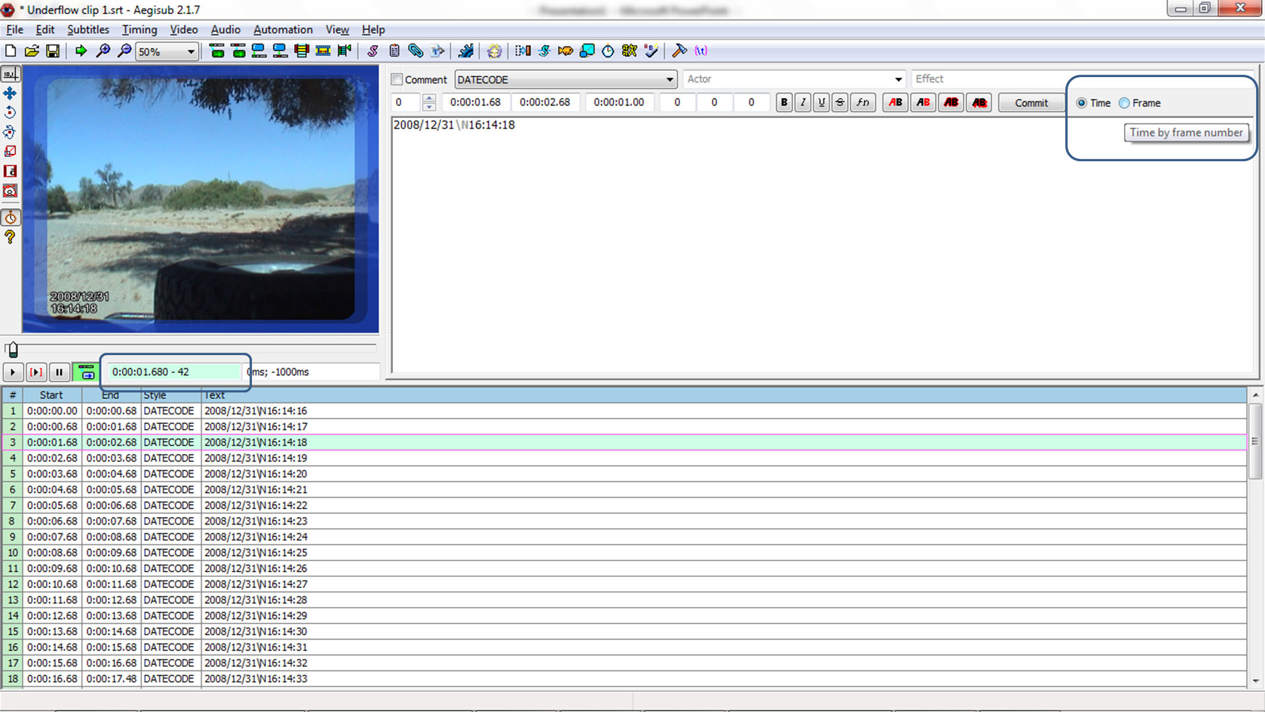Pick the primary color AB swatch
This screenshot has height=712, width=1265.
pyautogui.click(x=895, y=103)
